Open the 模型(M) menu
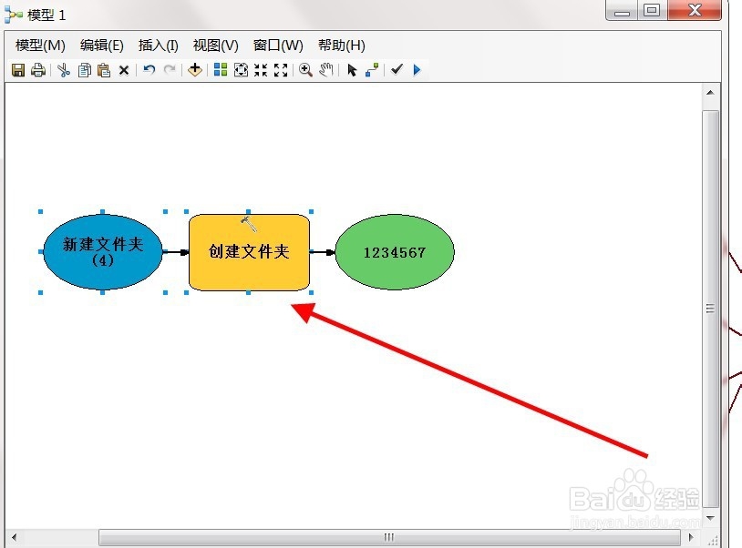The width and height of the screenshot is (742, 548). [x=40, y=46]
